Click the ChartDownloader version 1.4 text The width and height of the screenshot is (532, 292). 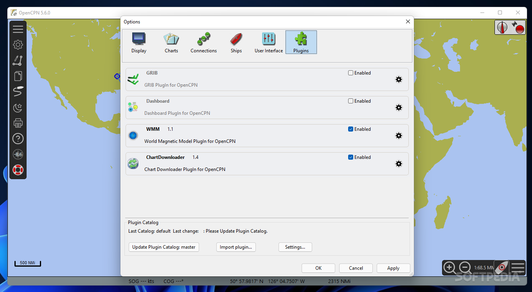click(x=196, y=157)
